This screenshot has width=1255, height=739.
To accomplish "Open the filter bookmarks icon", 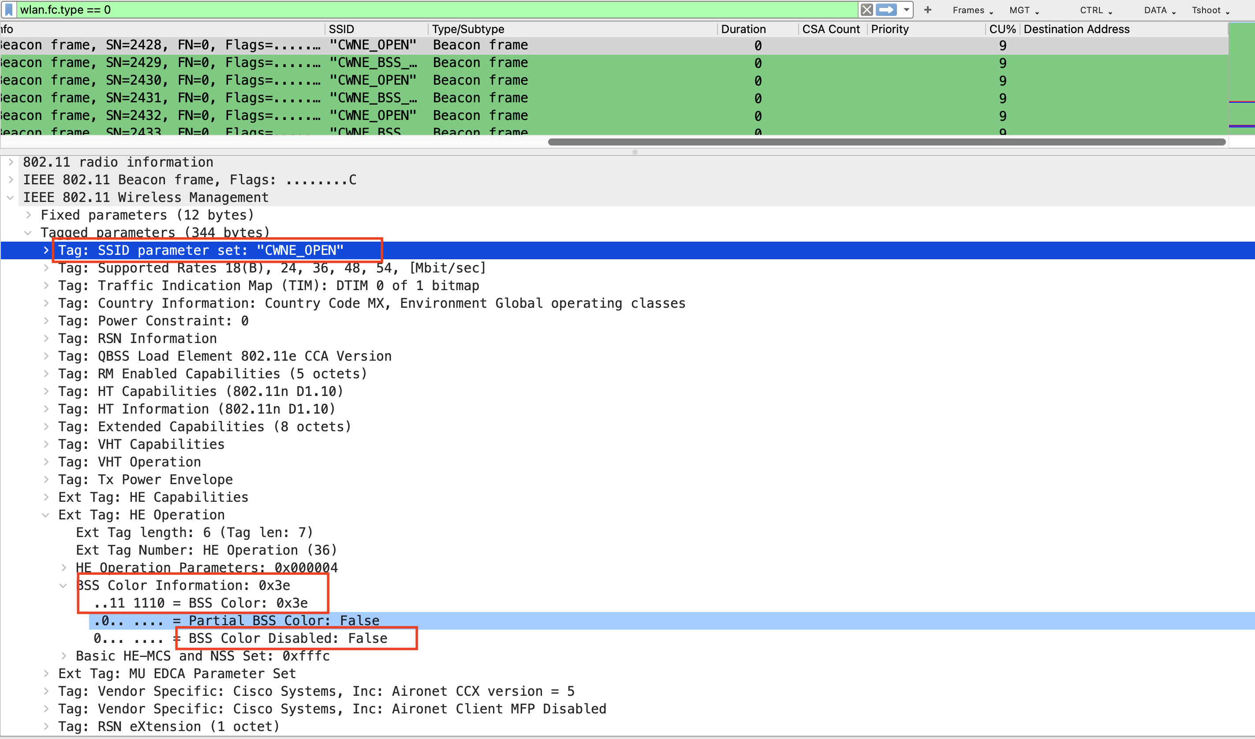I will (9, 9).
